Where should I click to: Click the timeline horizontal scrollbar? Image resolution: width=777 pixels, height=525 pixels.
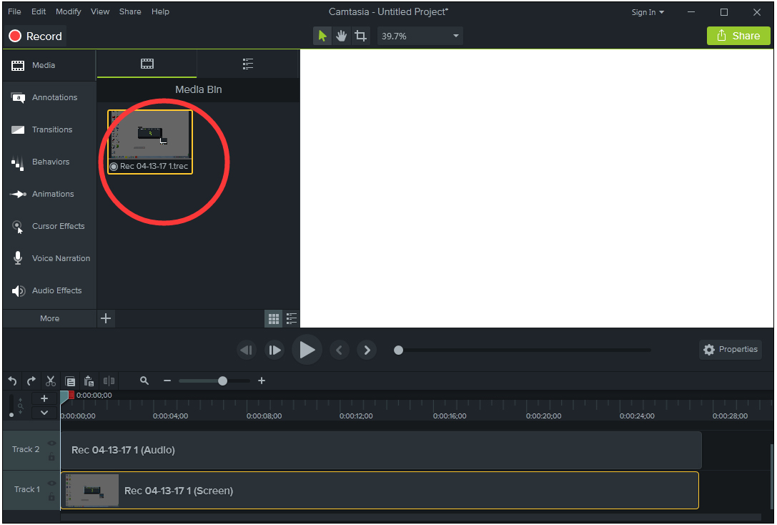pyautogui.click(x=410, y=517)
